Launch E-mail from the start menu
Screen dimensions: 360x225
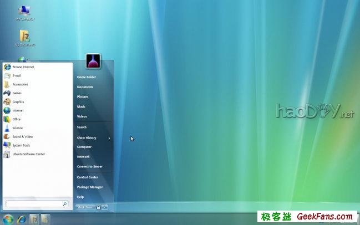coord(17,75)
